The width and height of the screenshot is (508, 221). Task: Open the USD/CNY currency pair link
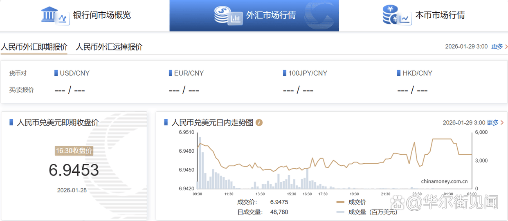[74, 73]
